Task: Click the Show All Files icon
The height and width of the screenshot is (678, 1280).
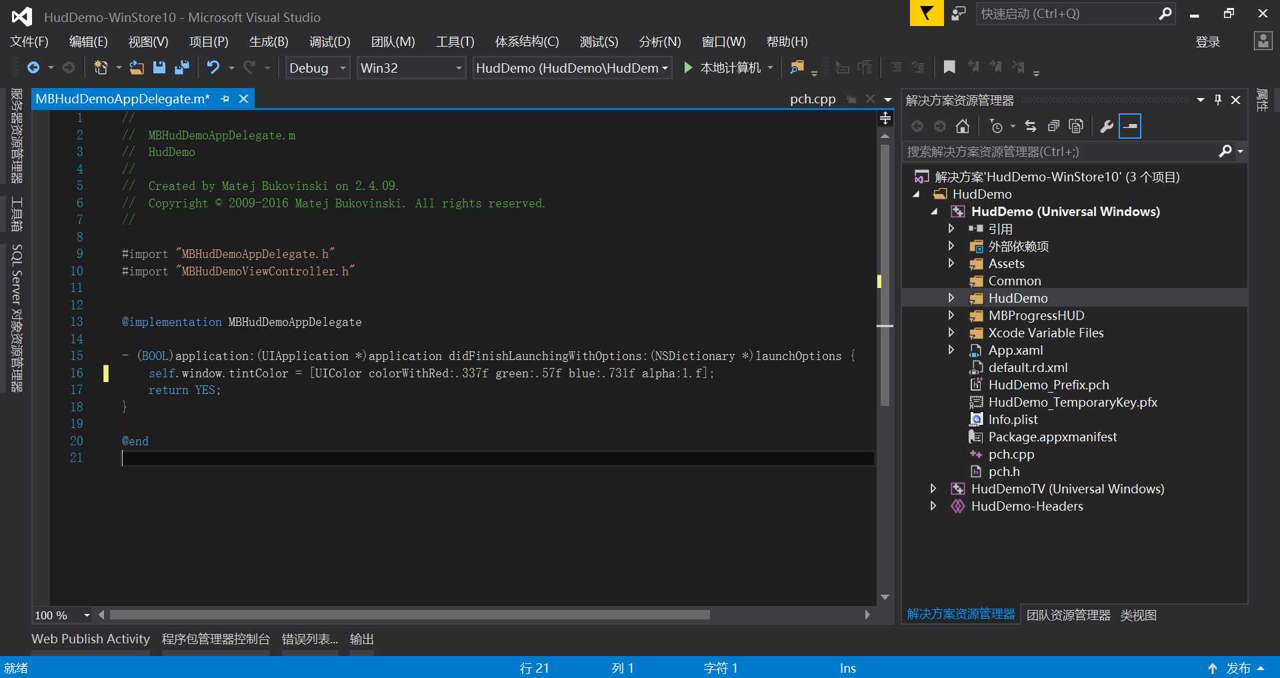Action: click(x=1076, y=126)
